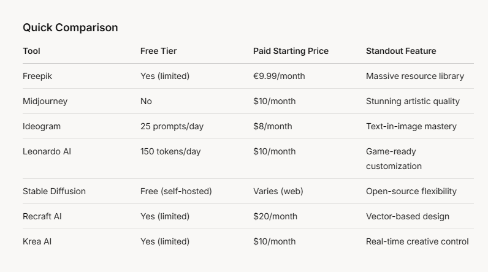Viewport: 488px width, 272px height.
Task: Click the Free Tier column header
Action: (x=158, y=51)
